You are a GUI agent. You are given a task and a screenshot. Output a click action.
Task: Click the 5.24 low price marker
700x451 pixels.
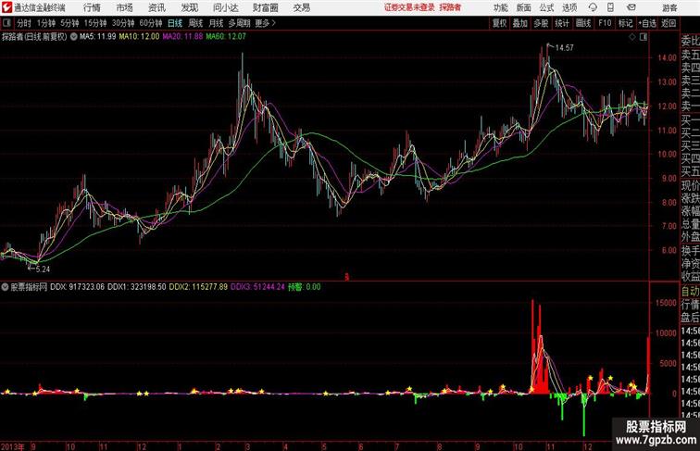[43, 269]
